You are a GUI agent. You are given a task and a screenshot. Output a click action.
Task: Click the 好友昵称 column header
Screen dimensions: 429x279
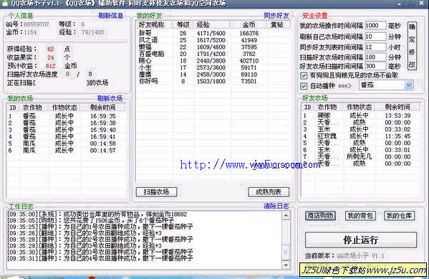coord(154,24)
